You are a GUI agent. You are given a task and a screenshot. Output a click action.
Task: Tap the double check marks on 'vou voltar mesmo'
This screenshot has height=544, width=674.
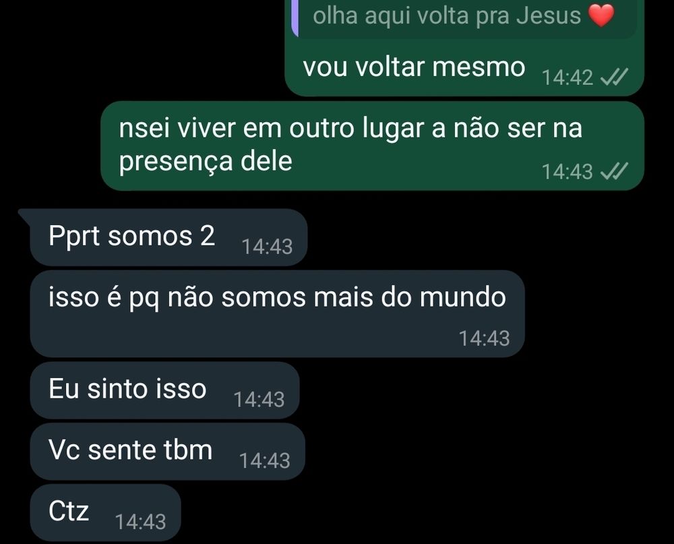(614, 77)
